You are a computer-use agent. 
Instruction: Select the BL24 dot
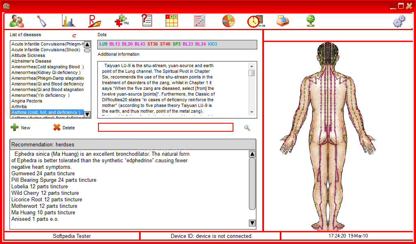pos(200,44)
